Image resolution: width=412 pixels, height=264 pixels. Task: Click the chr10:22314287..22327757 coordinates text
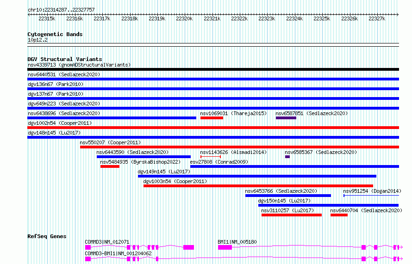(x=61, y=10)
